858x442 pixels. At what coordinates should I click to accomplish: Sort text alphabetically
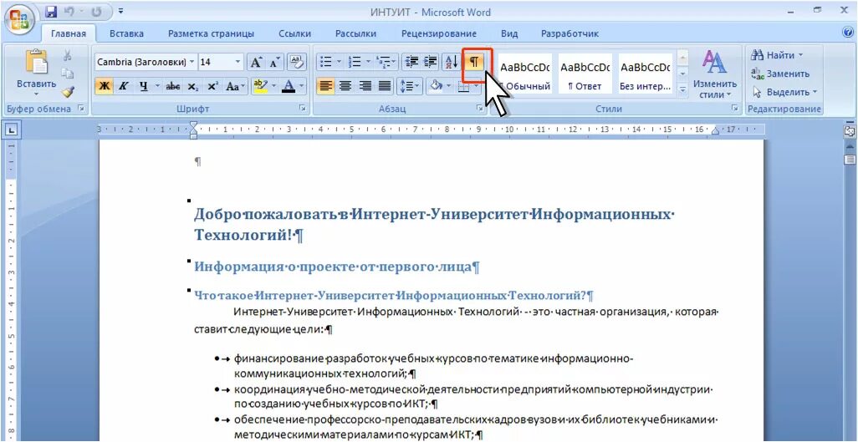[451, 62]
